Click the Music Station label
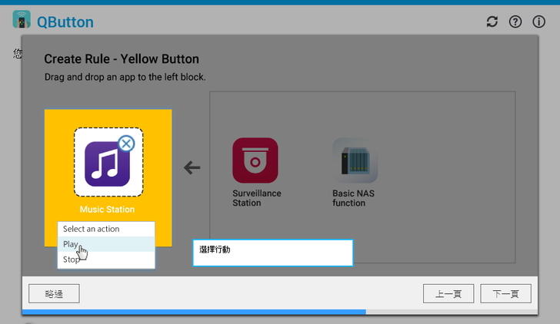Viewport: 560px width, 324px height. (x=107, y=210)
